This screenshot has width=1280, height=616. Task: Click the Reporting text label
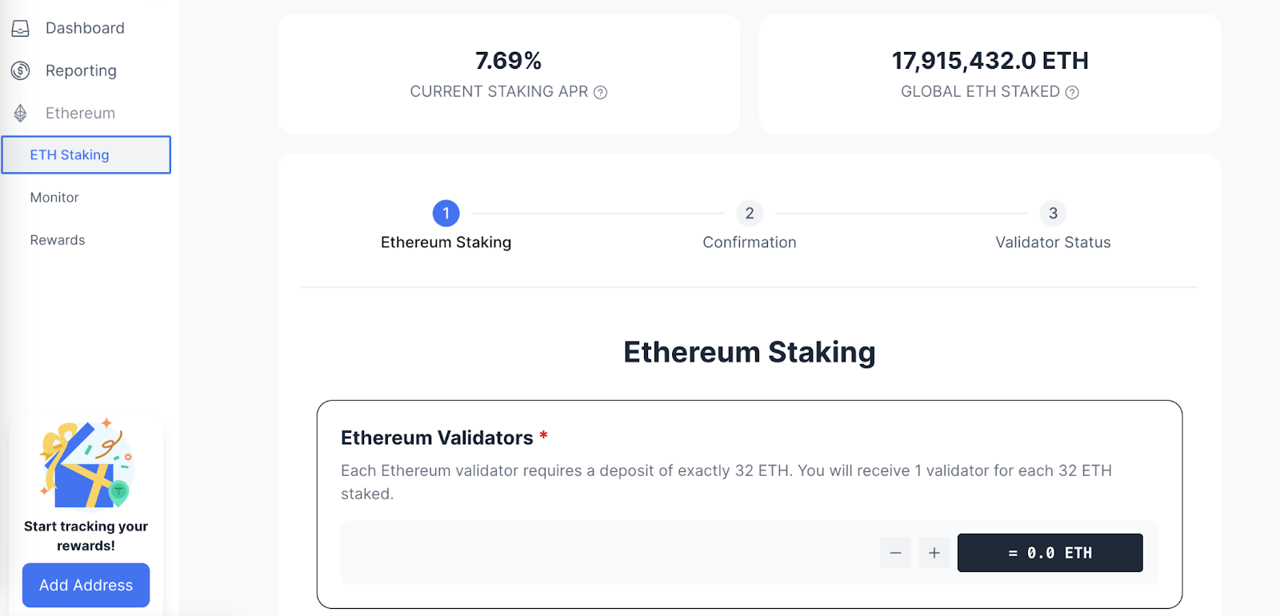click(80, 70)
